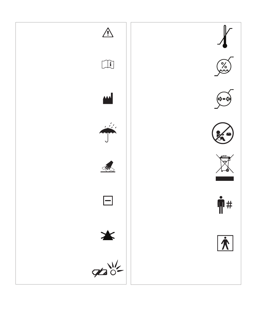Click the caution warning triangle symbol
254x312 pixels.
click(108, 32)
